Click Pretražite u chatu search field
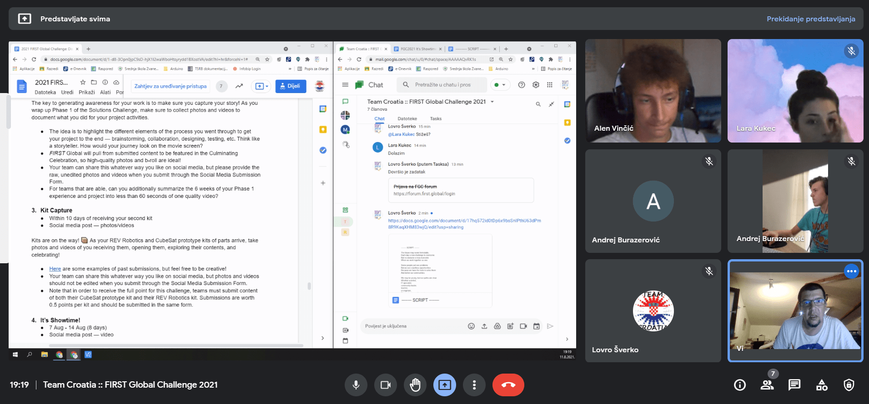Image resolution: width=869 pixels, height=404 pixels. pos(442,85)
